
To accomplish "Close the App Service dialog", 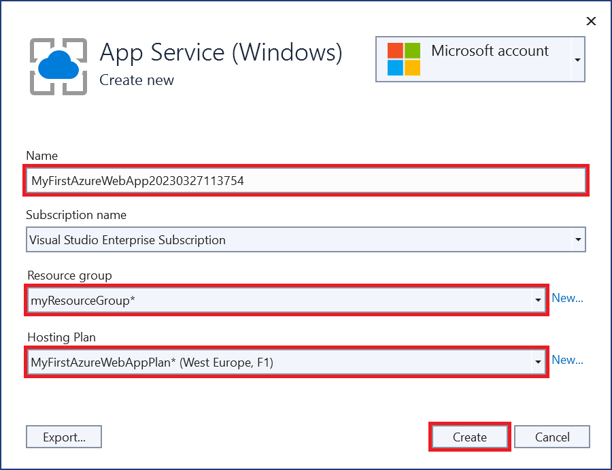I will [x=591, y=21].
